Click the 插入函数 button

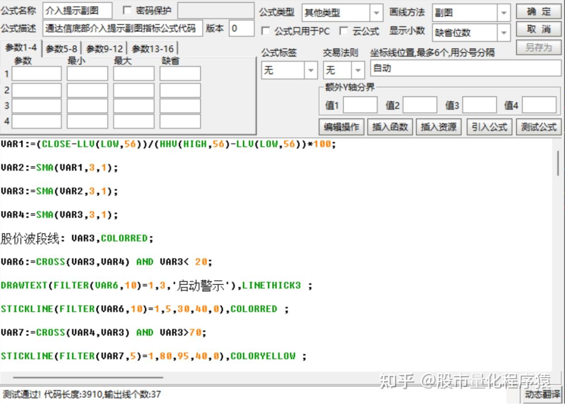tap(390, 127)
